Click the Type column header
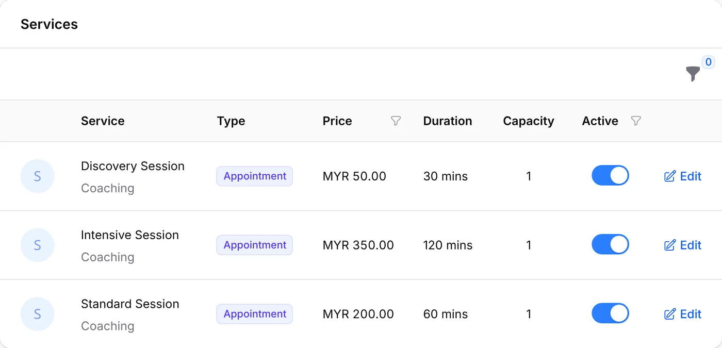 (x=231, y=121)
